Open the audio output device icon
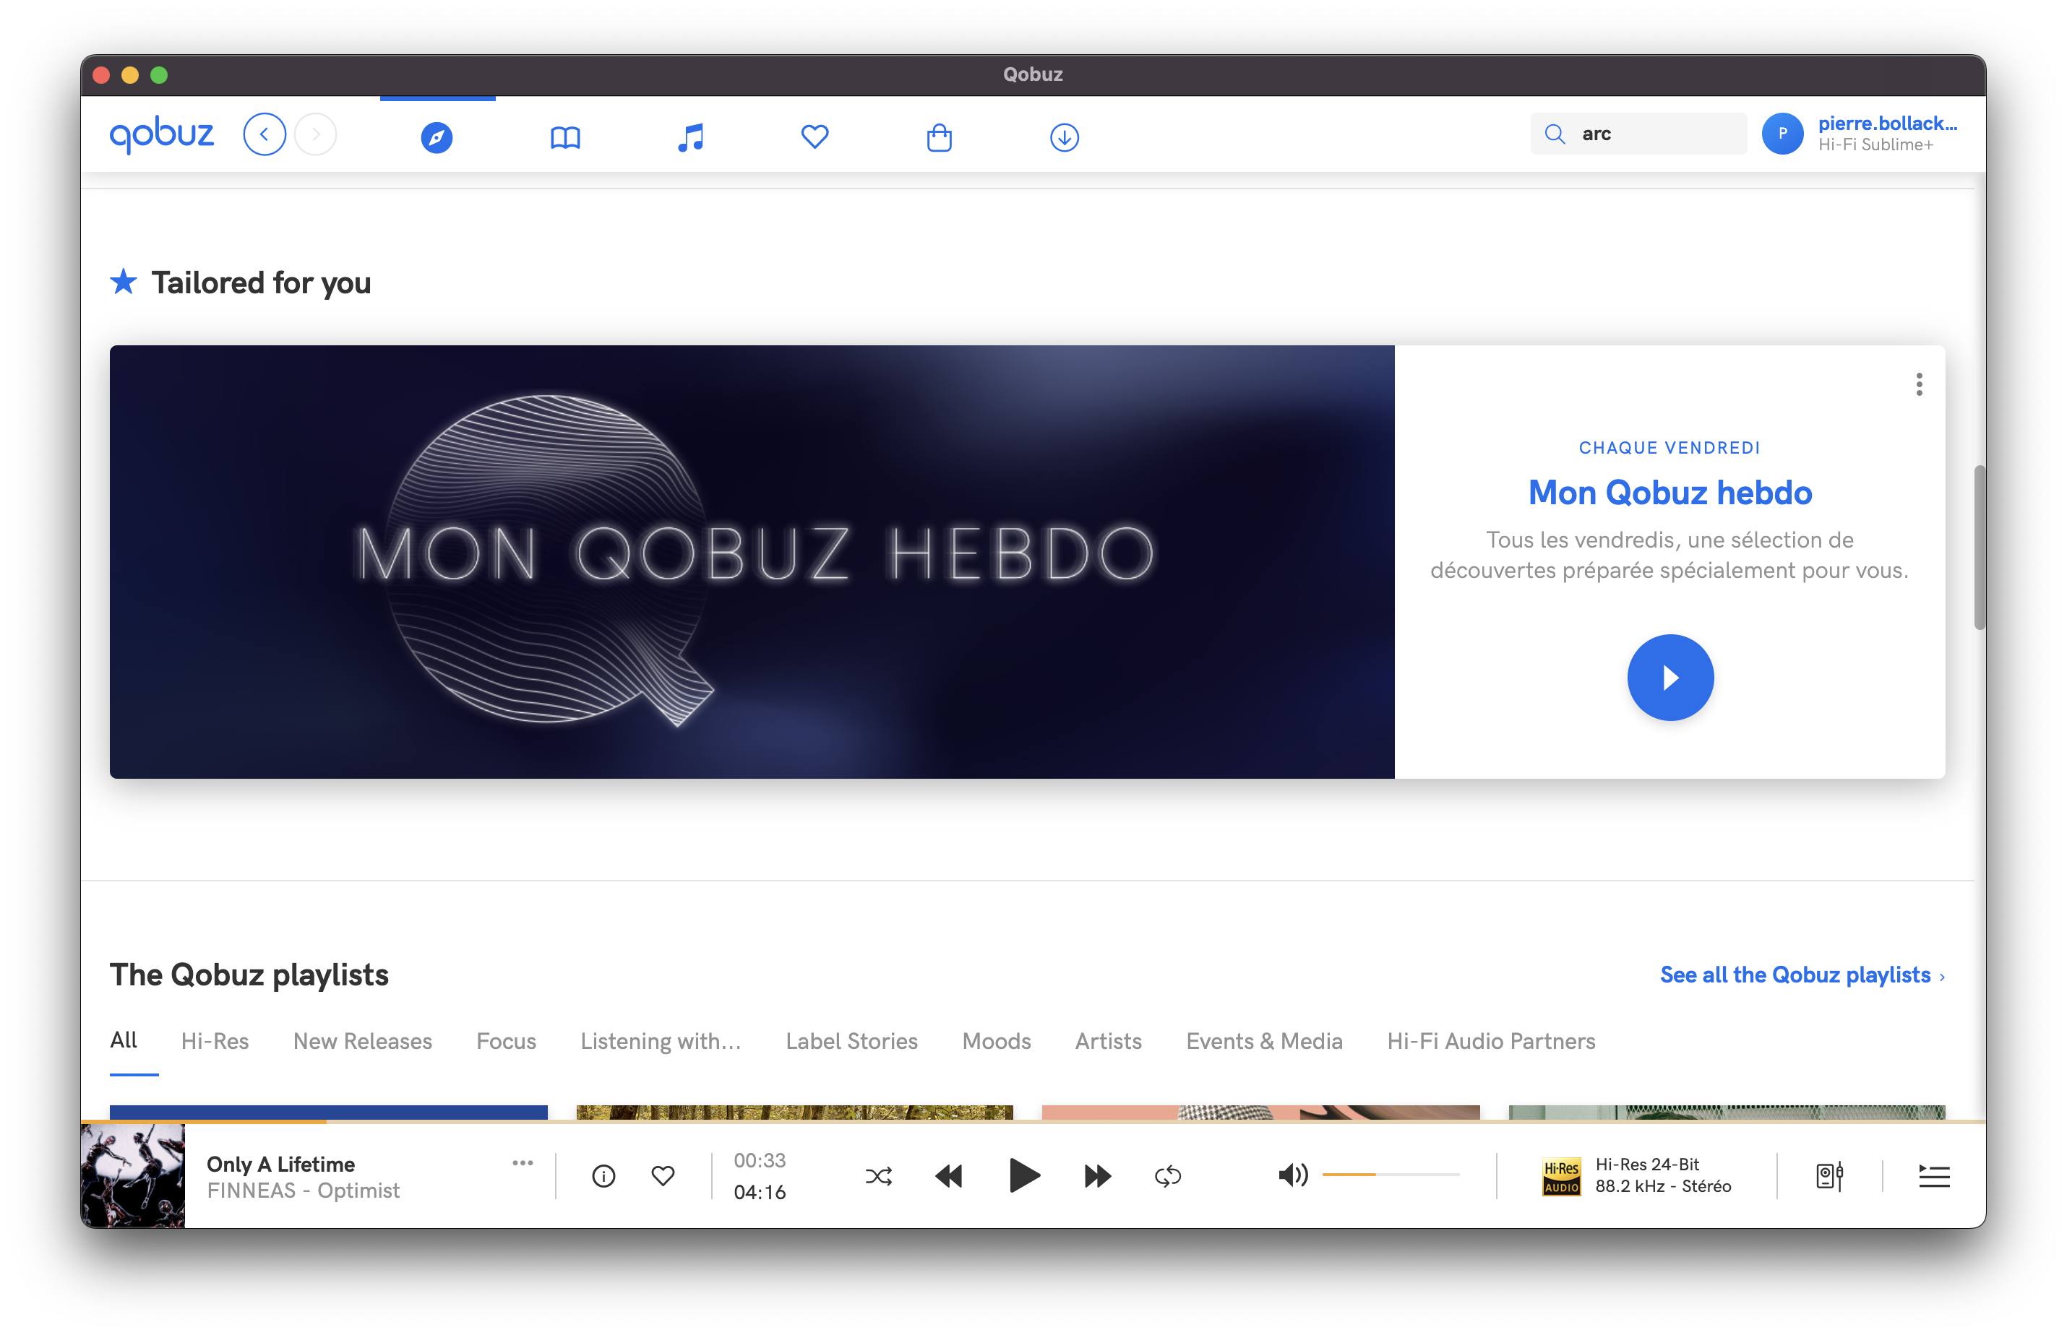Screen dimensions: 2067x1335 (x=1829, y=1176)
